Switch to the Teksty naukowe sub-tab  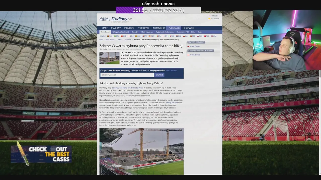tap(147, 32)
